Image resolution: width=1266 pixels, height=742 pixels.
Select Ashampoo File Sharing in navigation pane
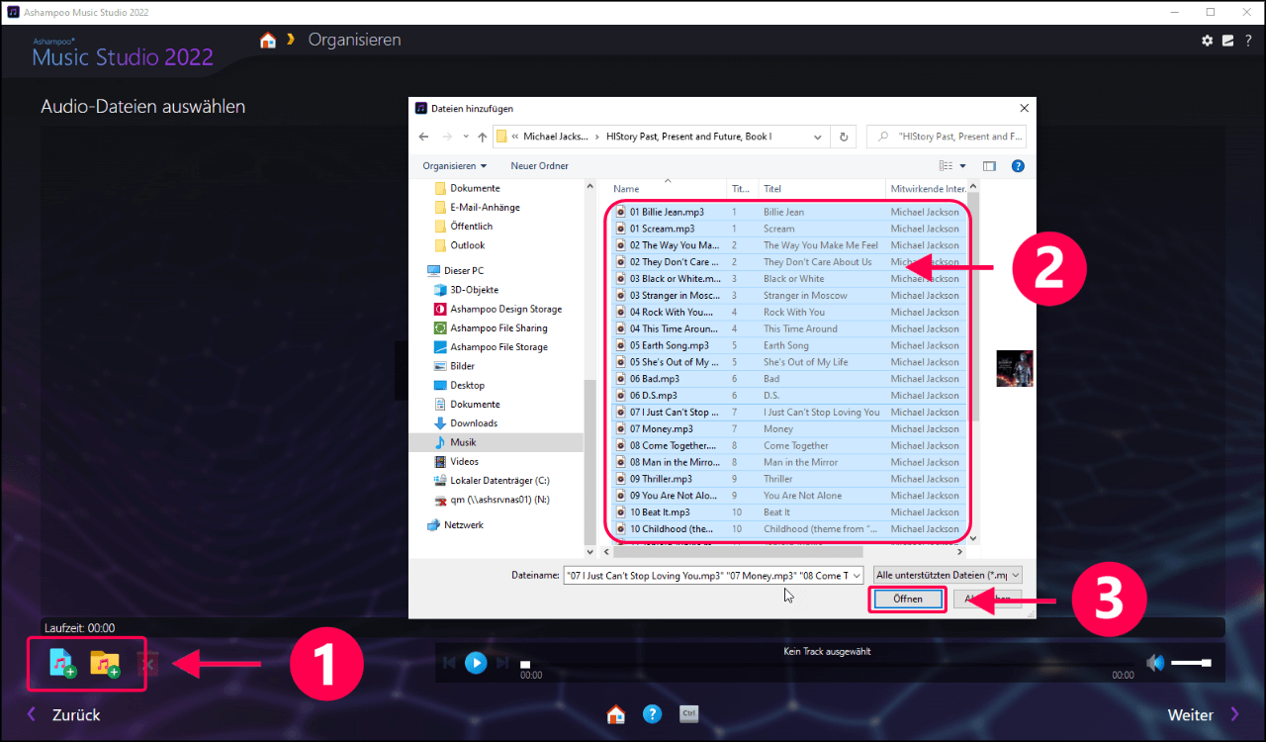[498, 328]
